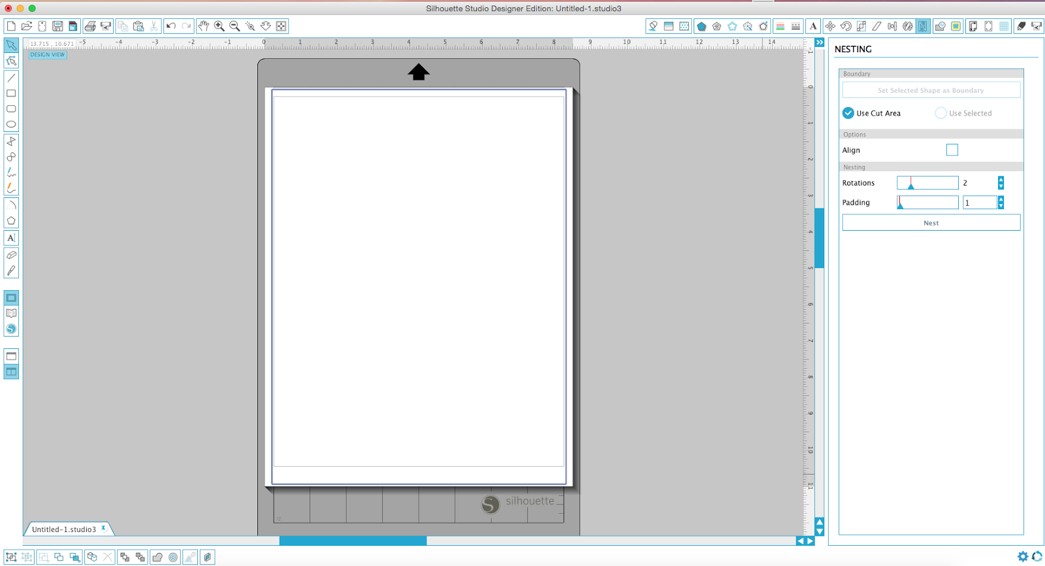The width and height of the screenshot is (1045, 566).
Task: Select the Rounded Rectangle tool
Action: (11, 109)
